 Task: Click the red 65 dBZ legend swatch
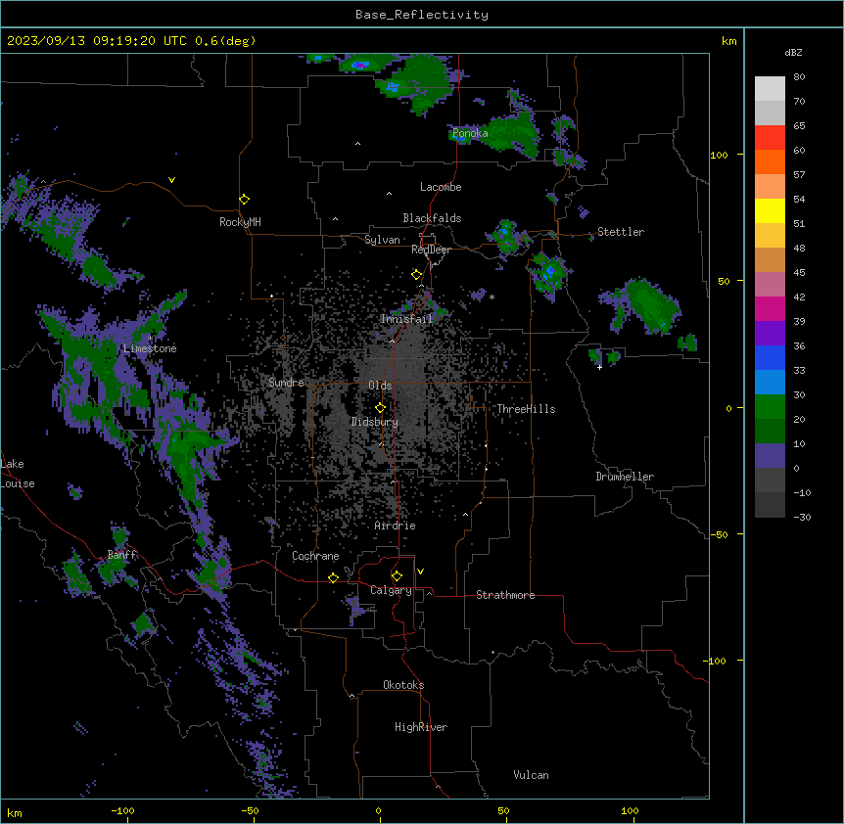click(770, 137)
